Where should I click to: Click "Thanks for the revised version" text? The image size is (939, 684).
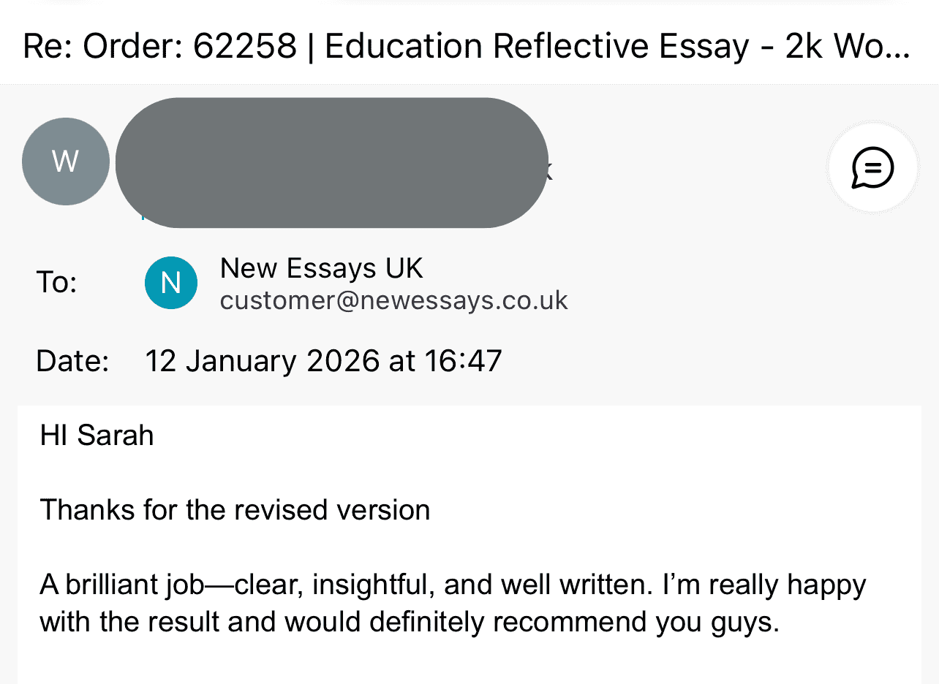pos(235,509)
